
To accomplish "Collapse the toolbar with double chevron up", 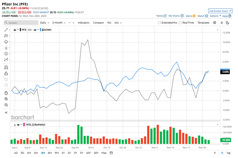I will pos(222,23).
